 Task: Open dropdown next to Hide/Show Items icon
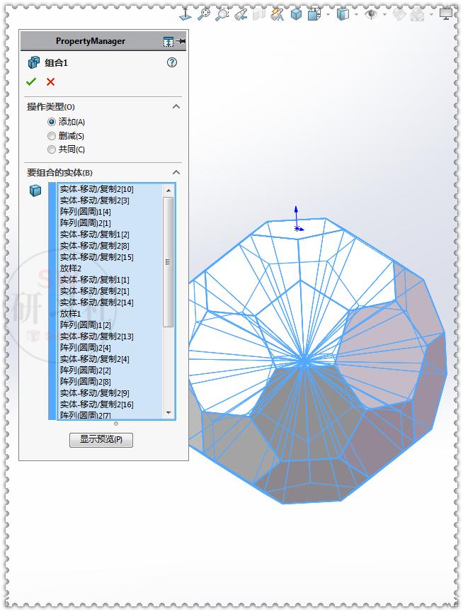pos(356,15)
